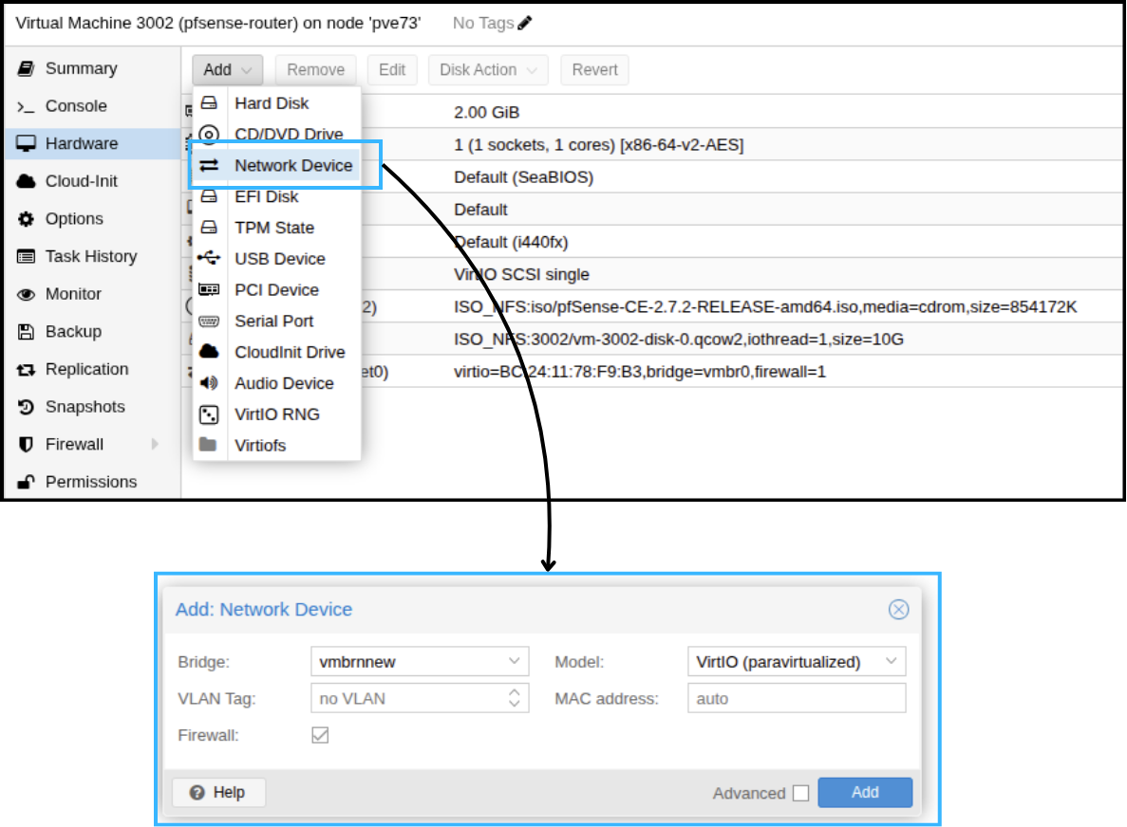Enable the Advanced checkbox
1127x827 pixels.
tap(800, 793)
